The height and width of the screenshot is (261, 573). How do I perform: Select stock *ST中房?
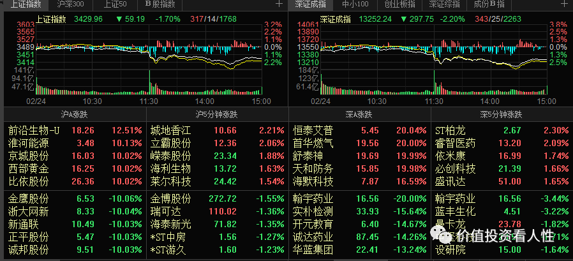point(217,237)
